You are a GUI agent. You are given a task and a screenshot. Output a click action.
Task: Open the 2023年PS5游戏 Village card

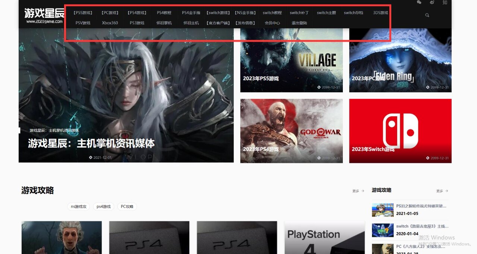click(291, 60)
